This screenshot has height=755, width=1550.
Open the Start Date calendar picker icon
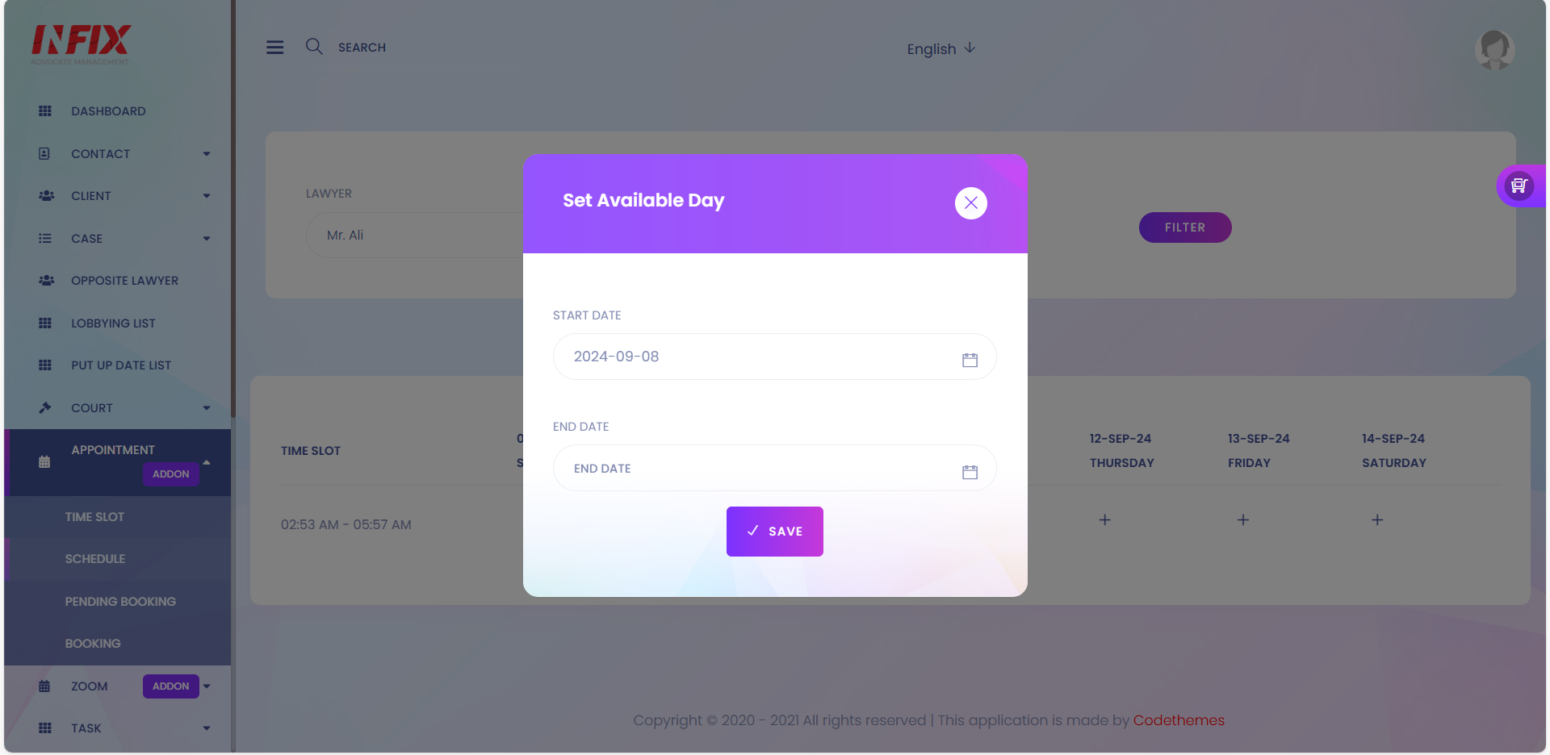pyautogui.click(x=970, y=360)
